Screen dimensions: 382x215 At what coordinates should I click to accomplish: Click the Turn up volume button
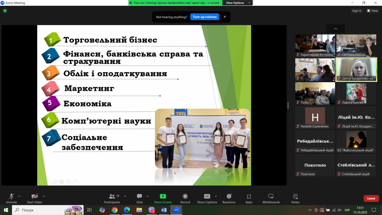click(204, 17)
